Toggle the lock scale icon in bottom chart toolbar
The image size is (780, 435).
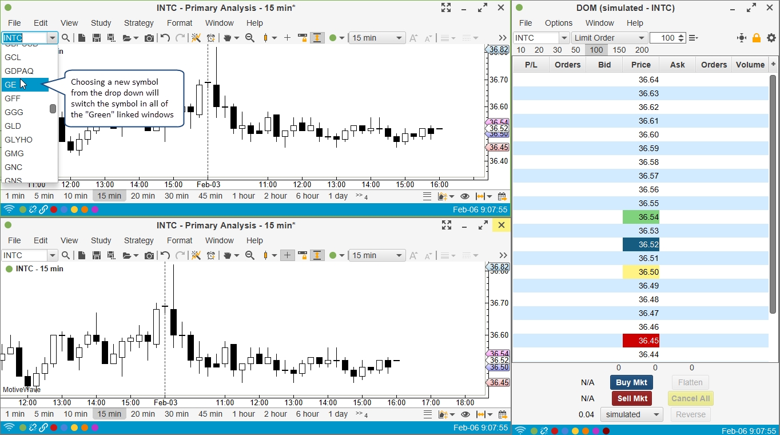coord(303,255)
